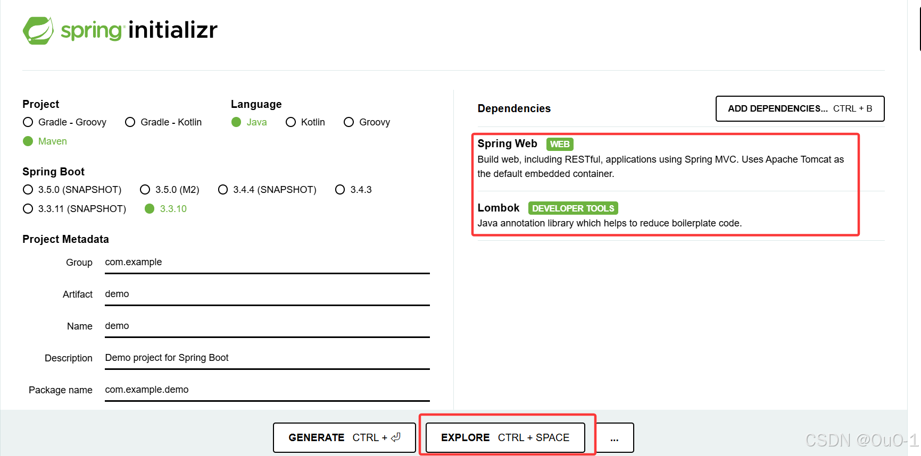Focus the Package name input field
This screenshot has height=456, width=921.
267,390
